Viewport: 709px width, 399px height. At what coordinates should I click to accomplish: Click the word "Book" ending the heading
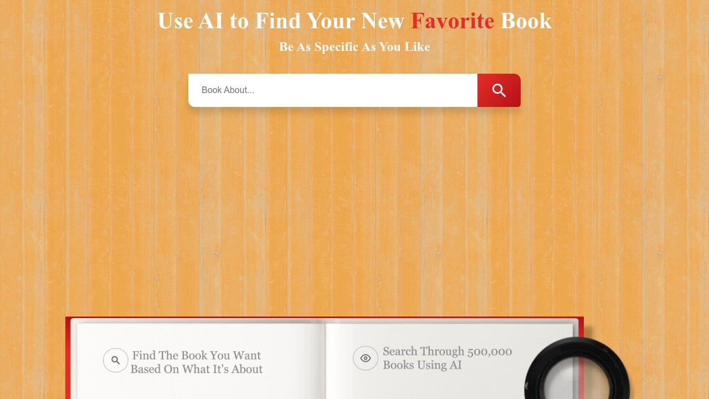(526, 21)
